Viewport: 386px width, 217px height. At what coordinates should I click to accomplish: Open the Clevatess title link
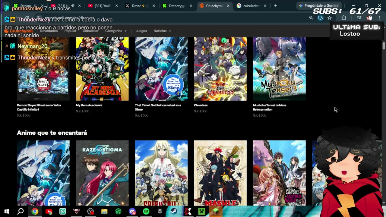tap(201, 105)
